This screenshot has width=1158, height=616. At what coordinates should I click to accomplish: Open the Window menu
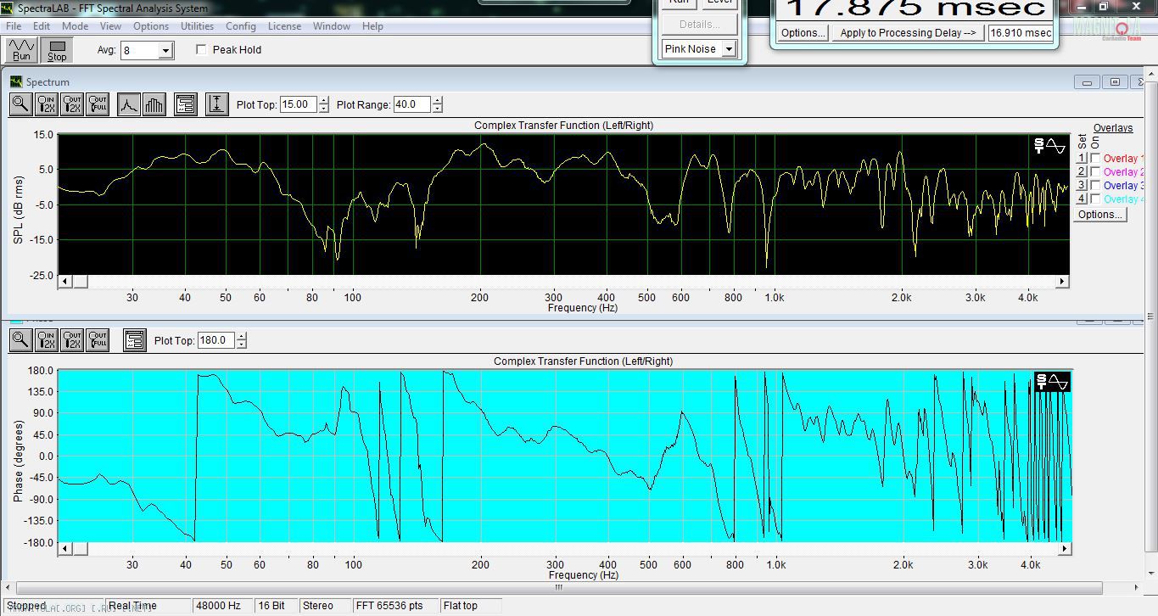(332, 26)
